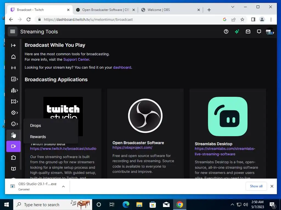This screenshot has height=210, width=281.
Task: Expand Viewer Rewards smiley sidebar icon
Action: pos(14,124)
